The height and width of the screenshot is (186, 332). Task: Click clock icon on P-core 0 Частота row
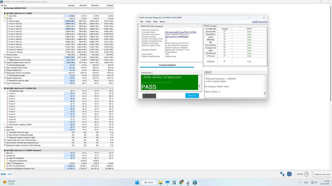click(x=7, y=23)
